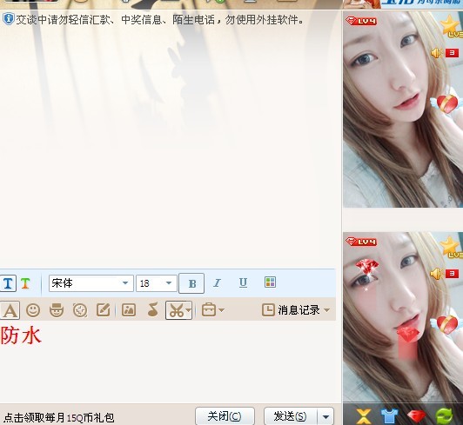463x425 pixels.
Task: Insert a picture into the message
Action: click(x=129, y=310)
